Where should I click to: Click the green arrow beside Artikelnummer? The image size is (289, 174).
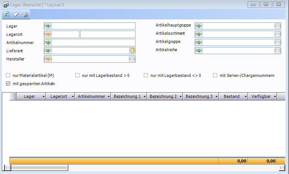point(48,43)
